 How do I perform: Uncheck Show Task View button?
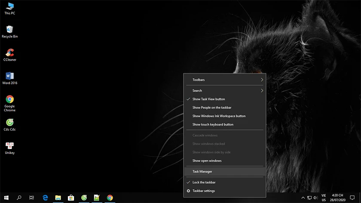224,99
